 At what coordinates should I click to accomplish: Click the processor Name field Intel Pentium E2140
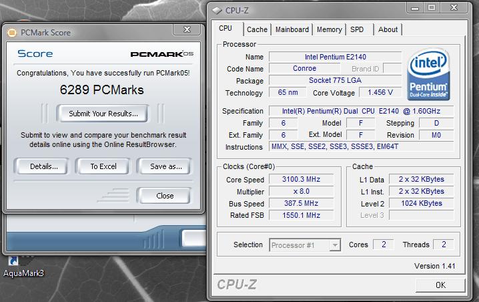335,57
